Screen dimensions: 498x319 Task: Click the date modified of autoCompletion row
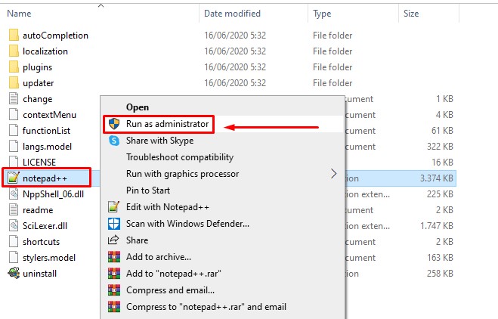235,36
